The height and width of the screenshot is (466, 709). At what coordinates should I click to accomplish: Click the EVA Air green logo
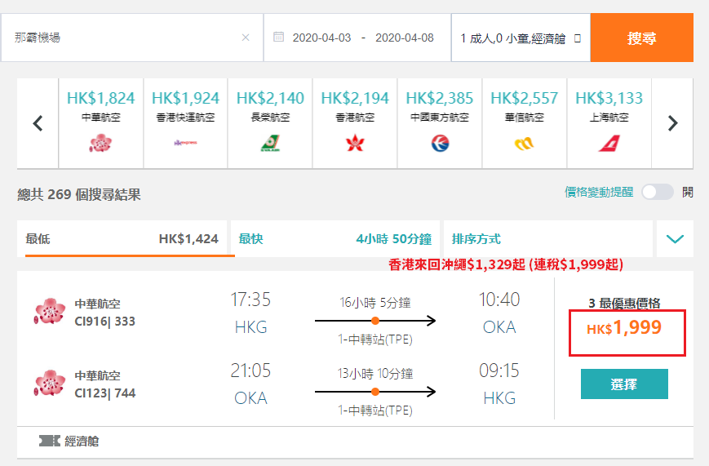tap(270, 143)
